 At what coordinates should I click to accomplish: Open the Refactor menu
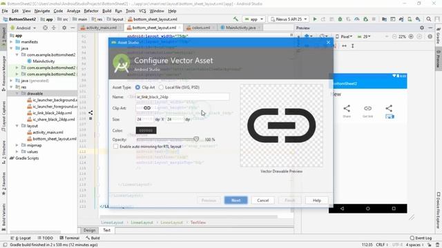coord(91,11)
